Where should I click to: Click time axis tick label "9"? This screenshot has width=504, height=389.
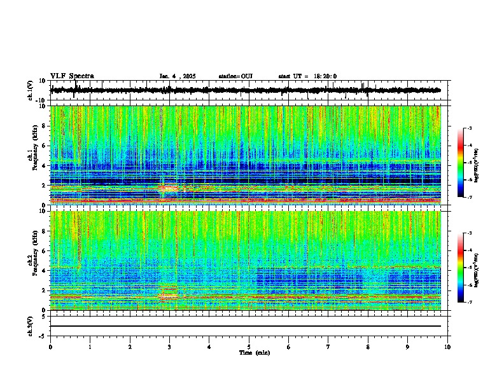point(407,347)
